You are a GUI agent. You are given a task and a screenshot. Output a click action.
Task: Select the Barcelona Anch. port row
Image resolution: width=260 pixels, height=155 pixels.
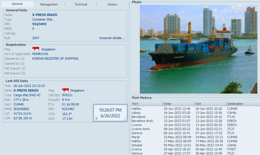(195, 121)
